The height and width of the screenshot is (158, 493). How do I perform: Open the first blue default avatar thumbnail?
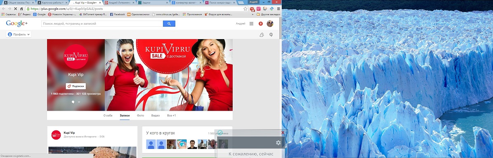point(151,144)
